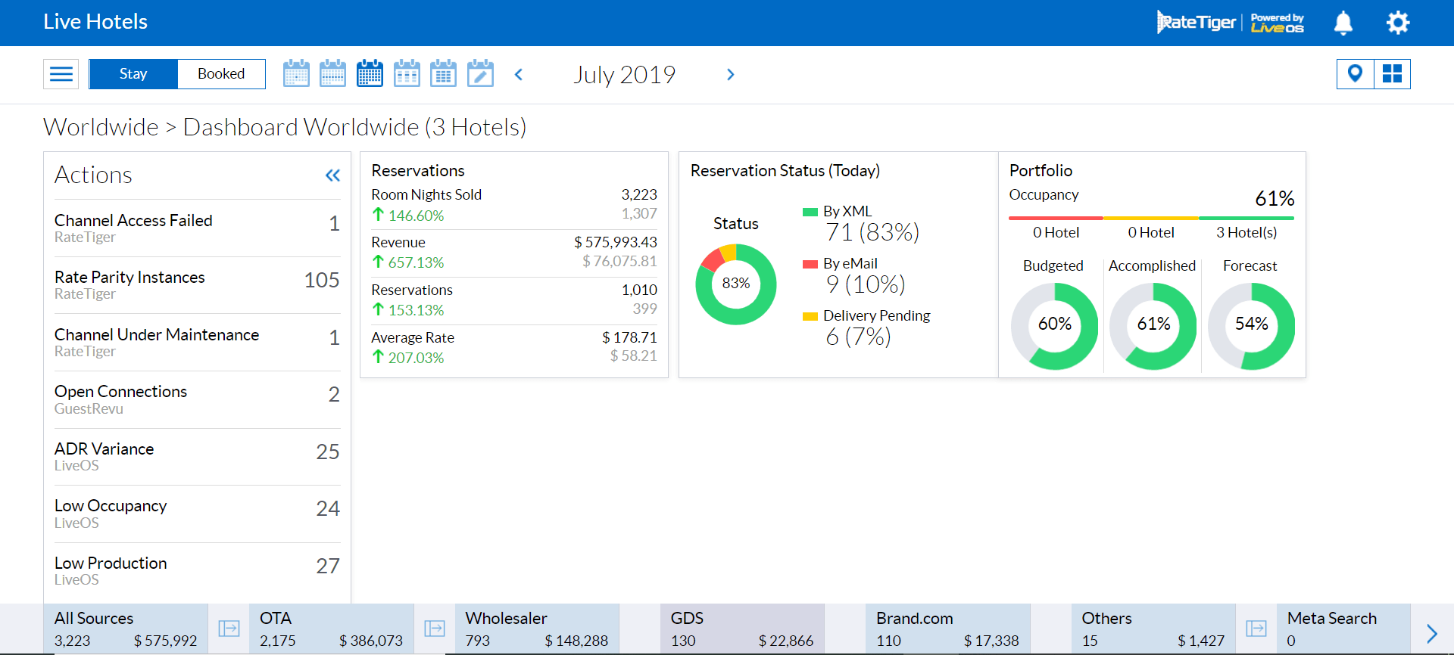Image resolution: width=1454 pixels, height=655 pixels.
Task: Advance to the next month
Action: 730,74
